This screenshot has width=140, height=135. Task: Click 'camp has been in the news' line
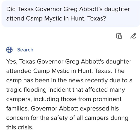[45, 80]
